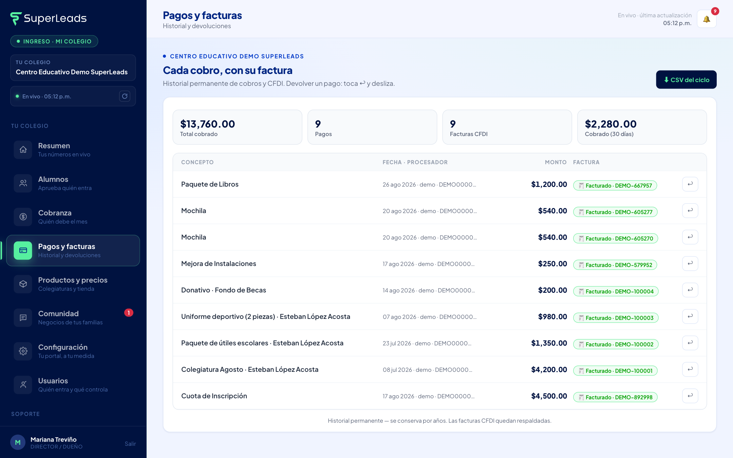
Task: Refund the Paquete de Libros payment
Action: pyautogui.click(x=690, y=184)
